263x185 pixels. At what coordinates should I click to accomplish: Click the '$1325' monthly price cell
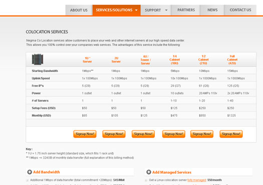[231, 115]
